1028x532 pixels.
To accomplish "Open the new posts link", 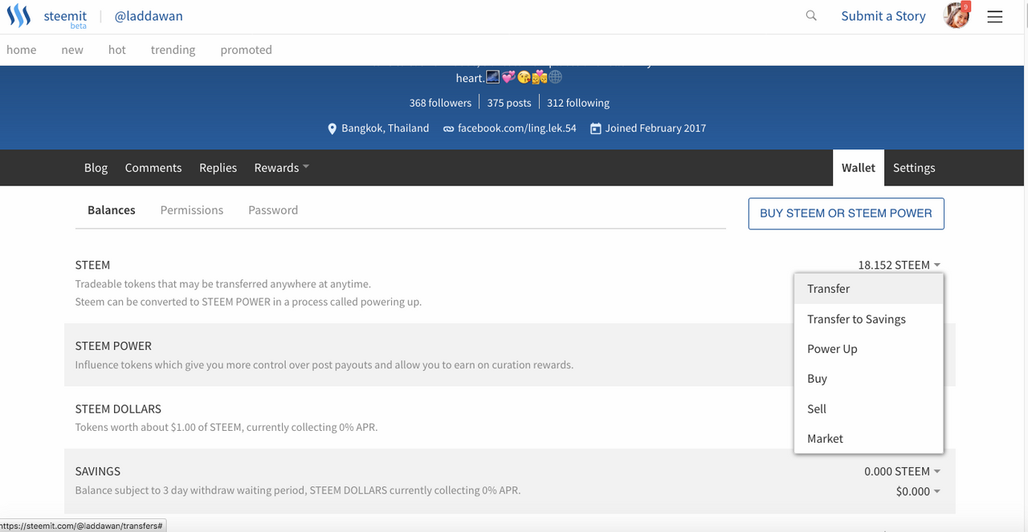I will pyautogui.click(x=72, y=50).
